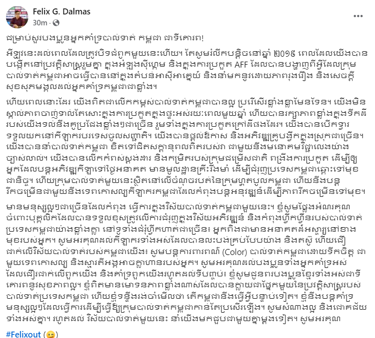Open the Felix G. Dalmas author name

[x=62, y=11]
